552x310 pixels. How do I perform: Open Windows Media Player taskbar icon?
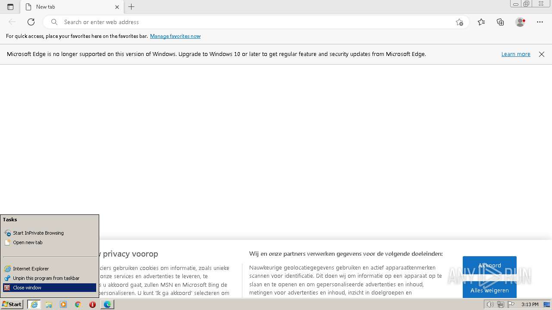[x=63, y=304]
